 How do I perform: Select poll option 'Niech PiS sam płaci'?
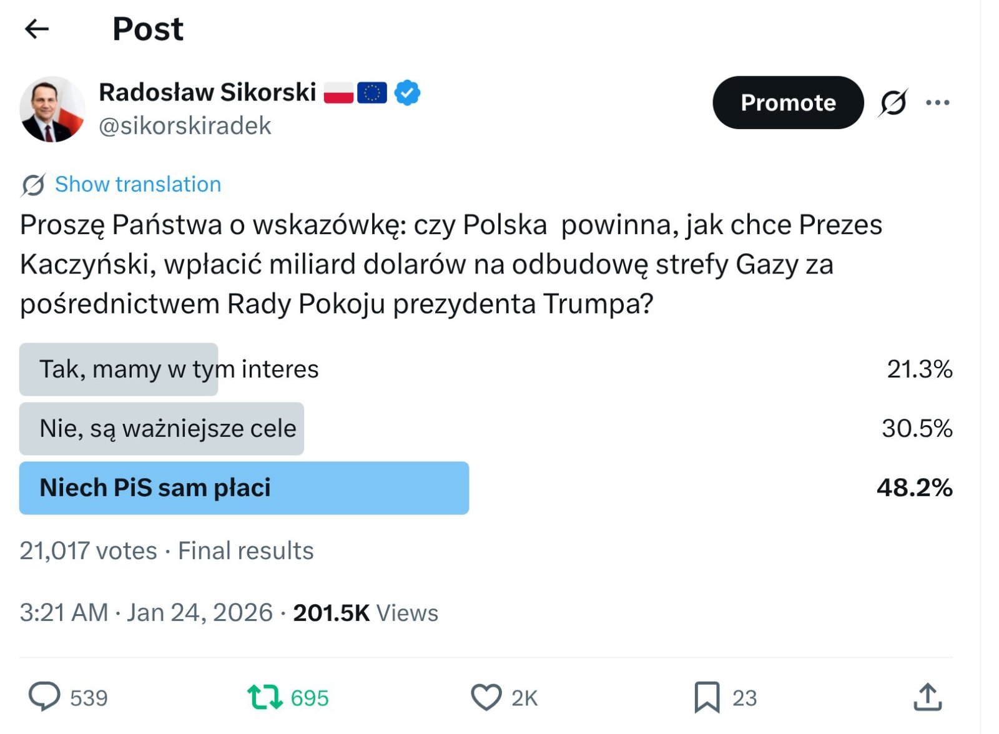point(155,488)
